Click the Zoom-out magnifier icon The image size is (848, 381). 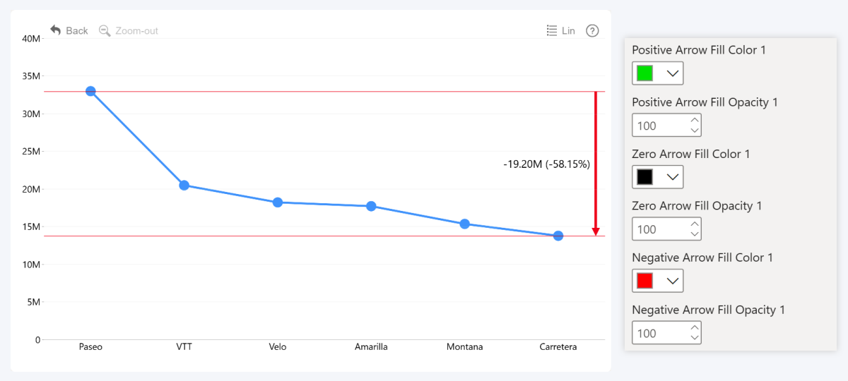point(105,30)
